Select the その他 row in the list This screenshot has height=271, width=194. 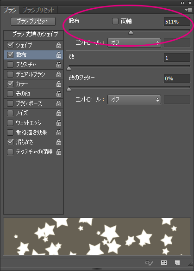click(33, 94)
